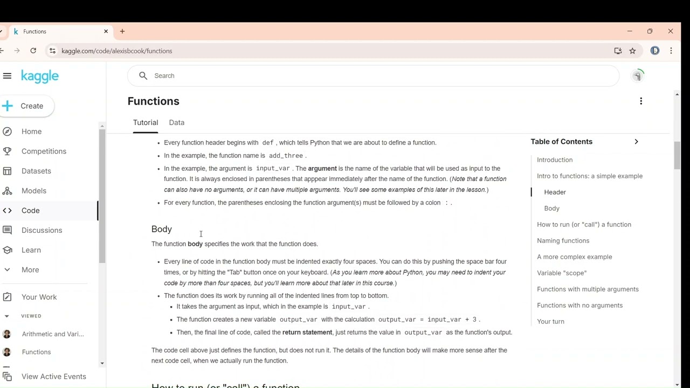690x388 pixels.
Task: Go to Your turn section
Action: [x=550, y=322]
